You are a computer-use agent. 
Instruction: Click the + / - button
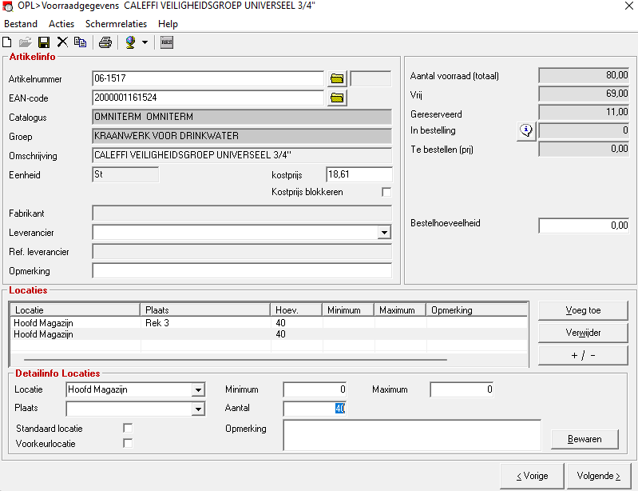click(x=583, y=355)
